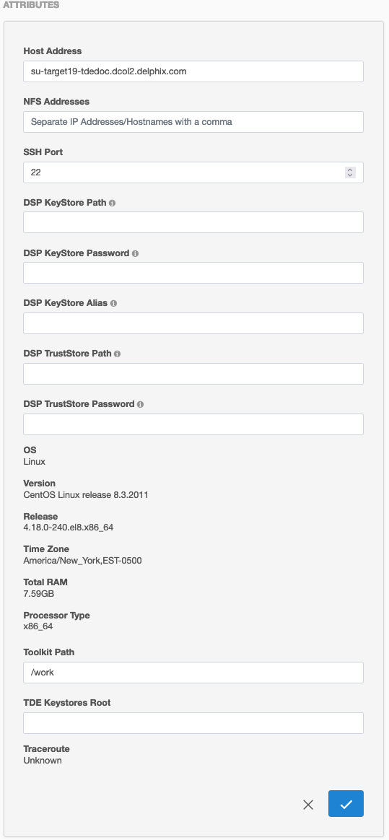Cancel editing with the X icon

click(x=308, y=804)
